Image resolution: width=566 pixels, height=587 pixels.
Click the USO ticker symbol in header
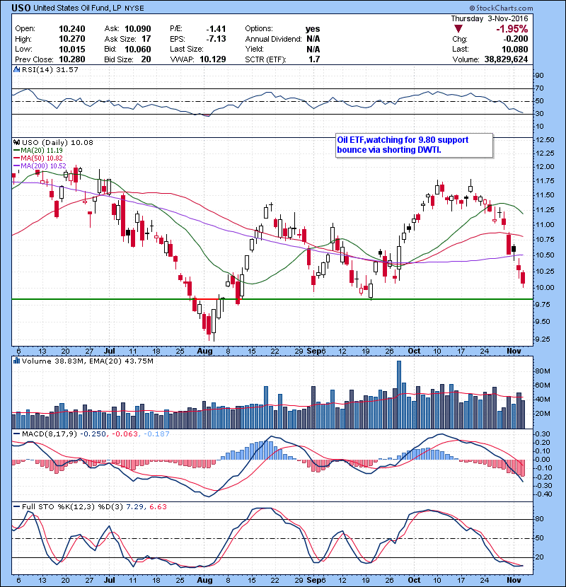pyautogui.click(x=21, y=8)
